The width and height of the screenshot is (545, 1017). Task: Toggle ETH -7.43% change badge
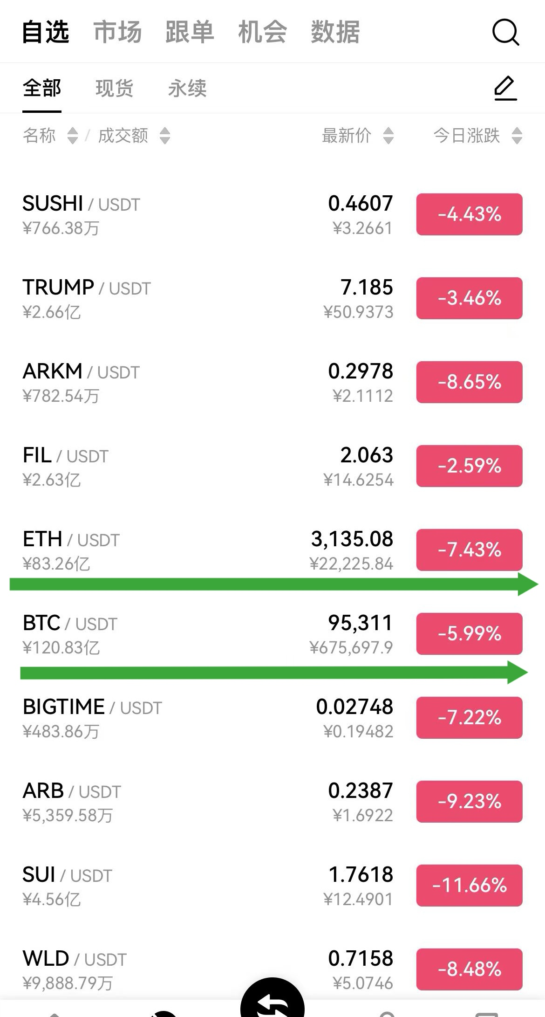pos(469,550)
